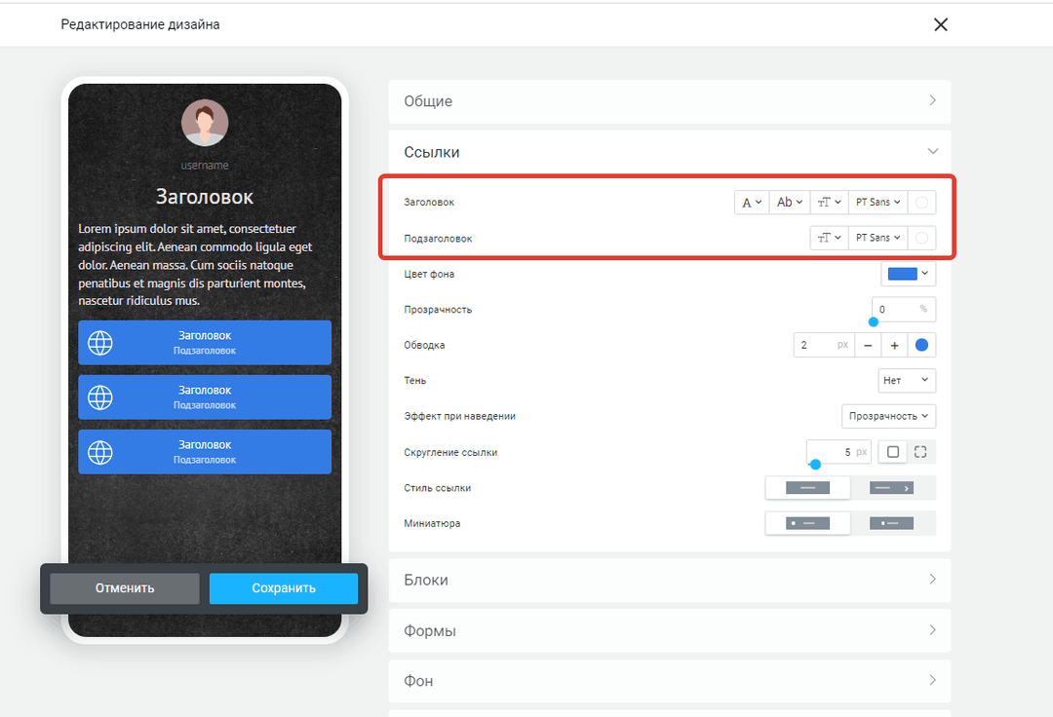Select individual corners rounding icon
This screenshot has height=717, width=1053.
[920, 452]
